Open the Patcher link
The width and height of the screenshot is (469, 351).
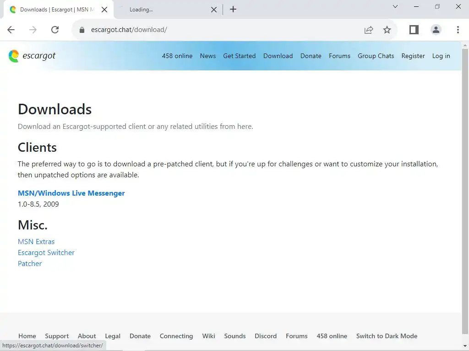(x=30, y=264)
